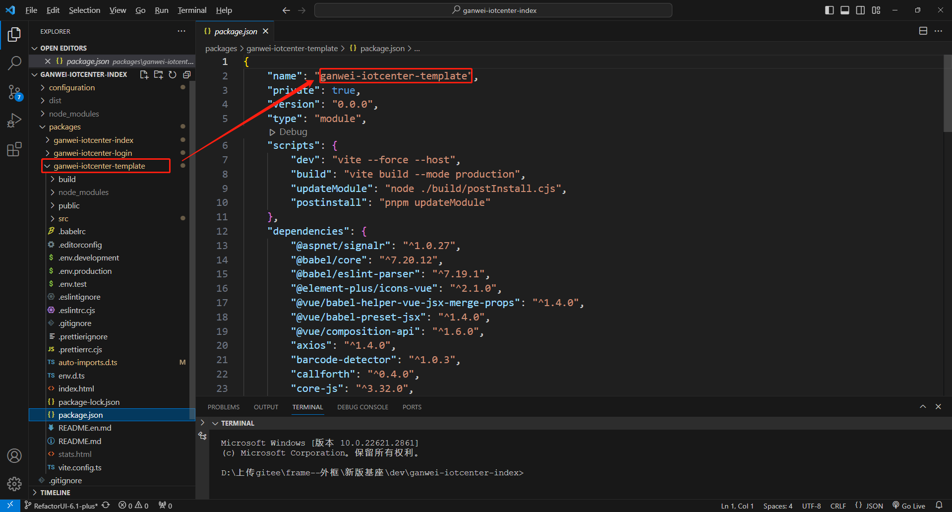Screen dimensions: 952x512
Task: Open Customize Layout icon
Action: [876, 10]
